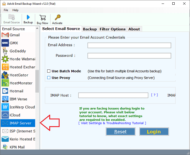The width and height of the screenshot is (190, 155).
Task: Switch to Select Email Source tab
Action: point(61,29)
